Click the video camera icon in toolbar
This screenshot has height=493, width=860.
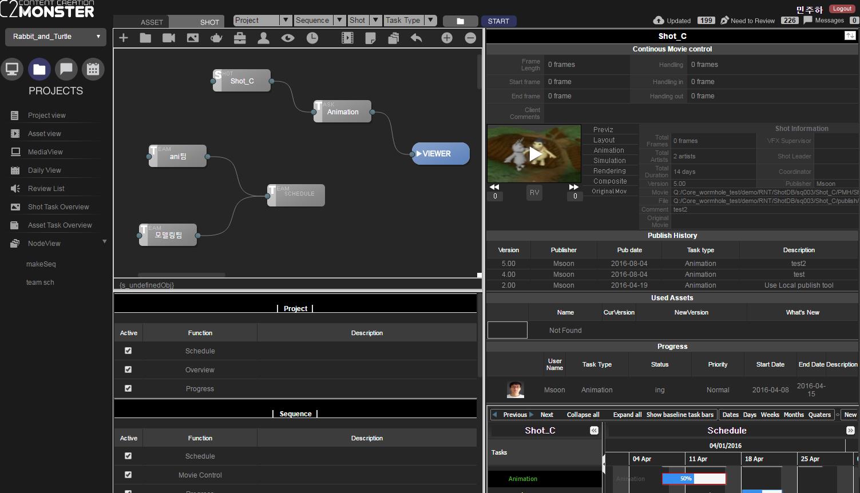(x=169, y=38)
